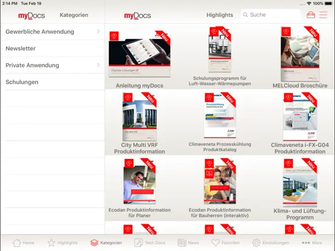Click 'Ecodan Produktinformation für Planer' title
Screen dimensions: 335x251
click(x=140, y=213)
